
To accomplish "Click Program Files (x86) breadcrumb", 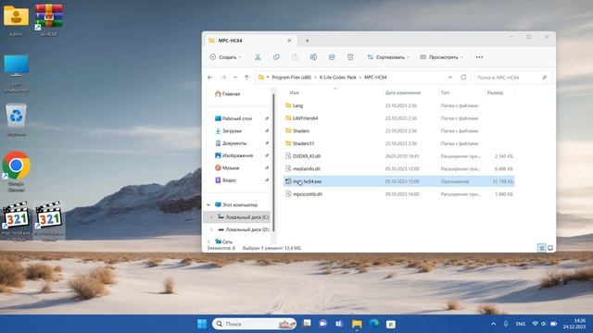I will (x=291, y=77).
